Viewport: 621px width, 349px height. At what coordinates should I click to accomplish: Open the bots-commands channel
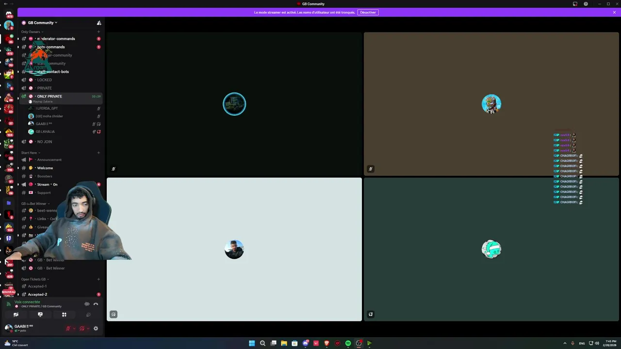click(61, 47)
